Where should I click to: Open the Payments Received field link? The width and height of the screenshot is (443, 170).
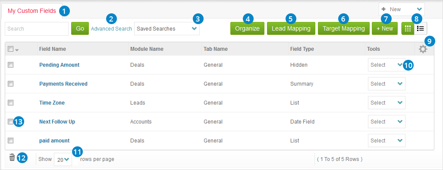(63, 84)
